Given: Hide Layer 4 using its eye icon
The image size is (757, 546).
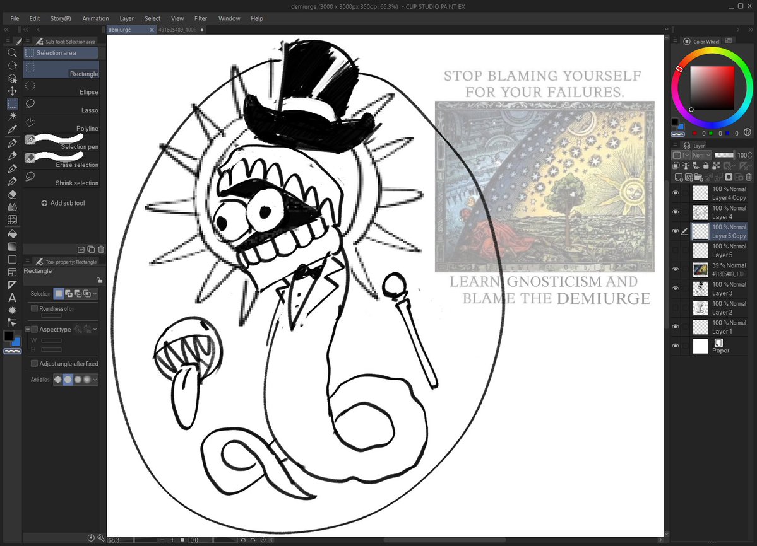Looking at the screenshot, I should tap(676, 212).
